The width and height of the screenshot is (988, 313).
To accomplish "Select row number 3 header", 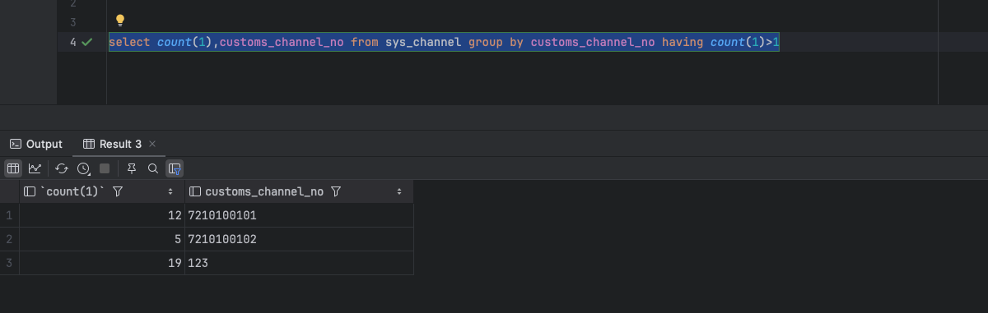I will point(9,263).
